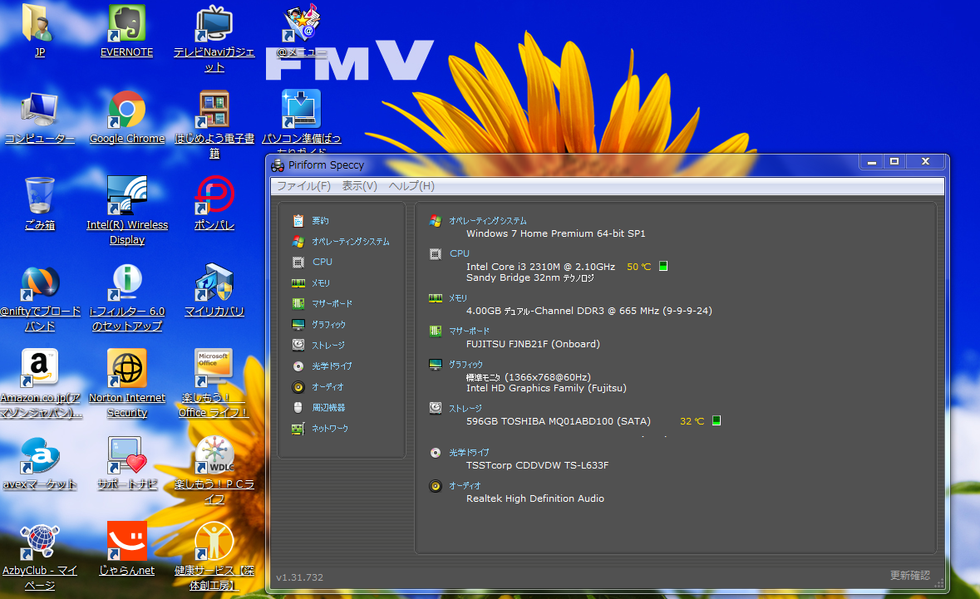Click 'Windows 7 Home Premium 64-bit SP1' text
The height and width of the screenshot is (599, 980).
tap(555, 233)
